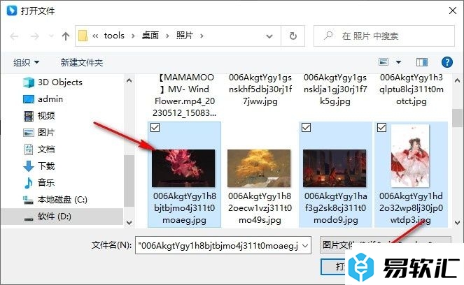
Task: Toggle the preview pane icon
Action: tap(422, 62)
